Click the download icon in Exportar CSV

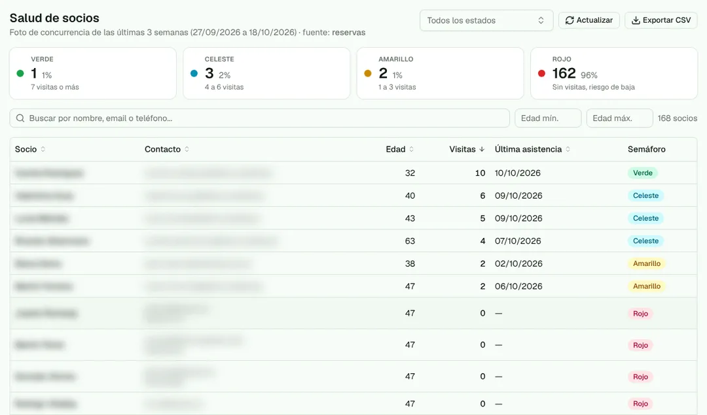point(636,20)
